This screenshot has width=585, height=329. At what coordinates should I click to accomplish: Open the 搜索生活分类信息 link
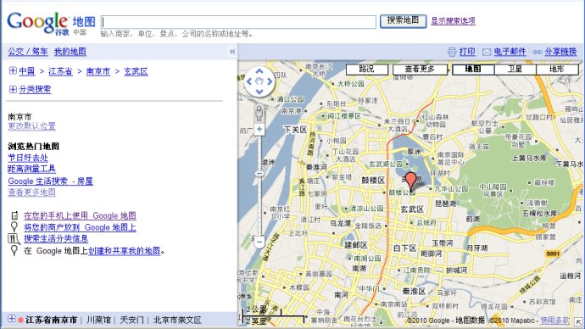[x=56, y=238]
